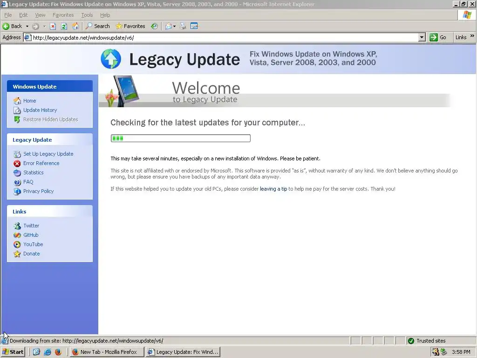Click the Privacy Policy info icon
This screenshot has height=358, width=477.
(17, 192)
